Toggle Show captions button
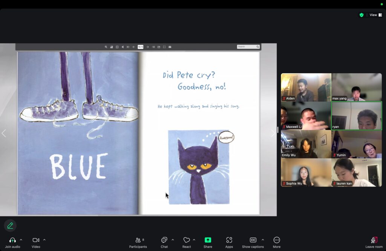Screen dimensions: 386x251 (253, 240)
